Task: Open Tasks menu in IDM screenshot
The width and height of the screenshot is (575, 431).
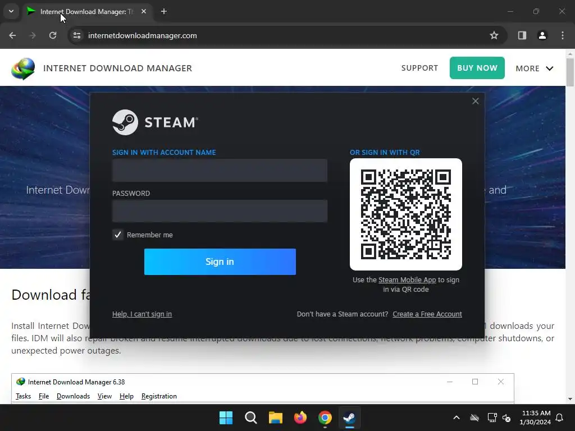Action: [x=23, y=396]
